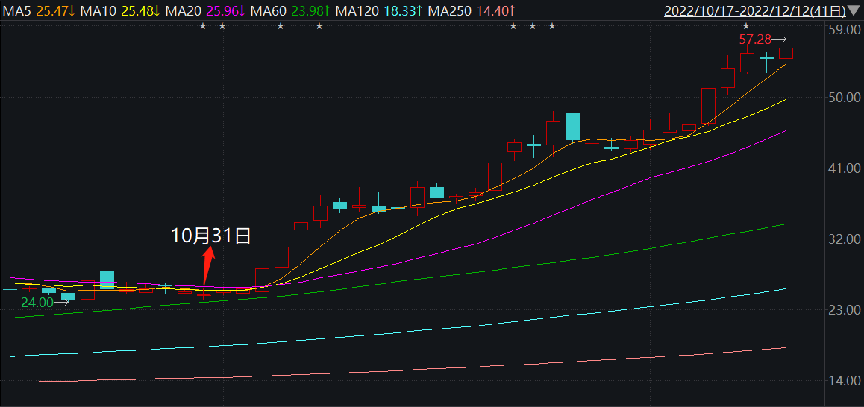
Task: Select the 14.00 price axis value
Action: (x=844, y=381)
